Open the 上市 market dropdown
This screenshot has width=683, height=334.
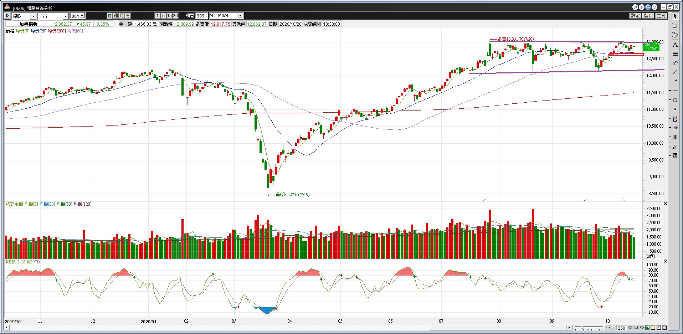click(66, 16)
